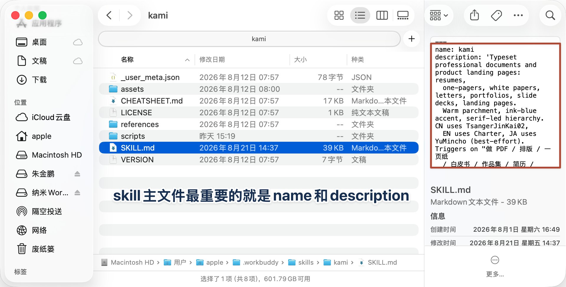Eject the 纳米Wor... volume

coord(77,193)
